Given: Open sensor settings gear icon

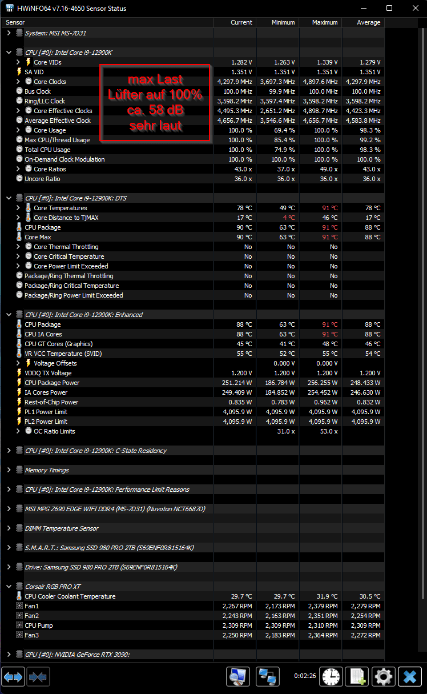Looking at the screenshot, I should click(384, 677).
